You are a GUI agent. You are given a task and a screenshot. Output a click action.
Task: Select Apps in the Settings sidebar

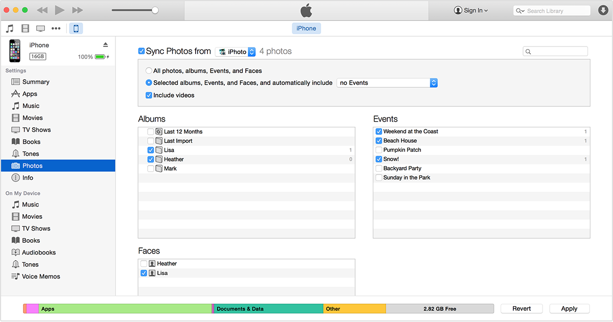(30, 94)
